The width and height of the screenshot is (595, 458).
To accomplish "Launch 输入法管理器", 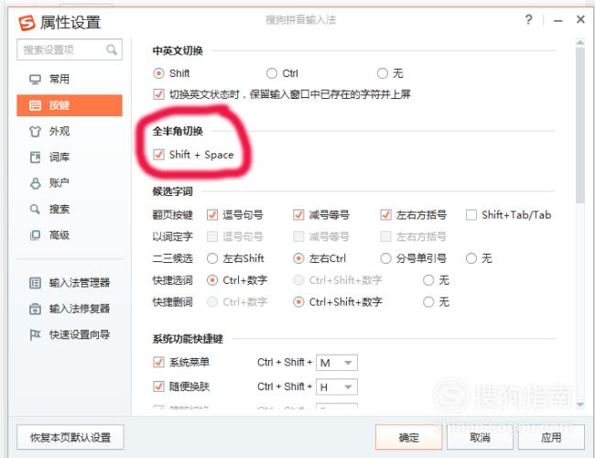I will tap(70, 283).
